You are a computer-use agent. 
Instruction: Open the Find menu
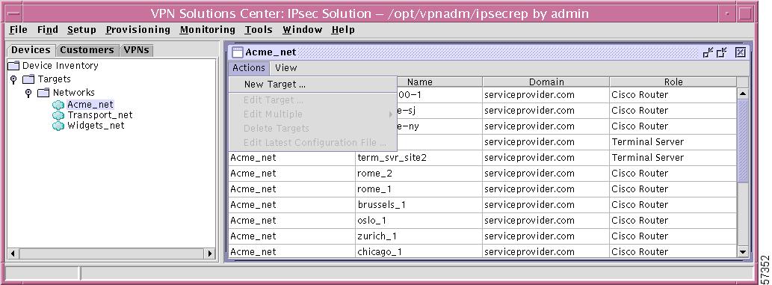(x=48, y=30)
